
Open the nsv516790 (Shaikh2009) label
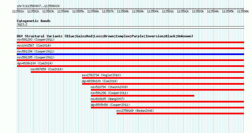(x=109, y=87)
